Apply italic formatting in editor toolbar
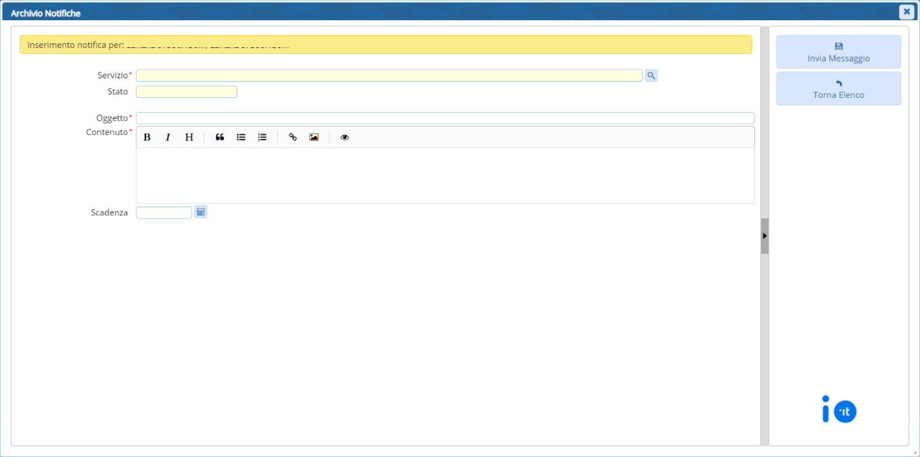 coord(168,137)
